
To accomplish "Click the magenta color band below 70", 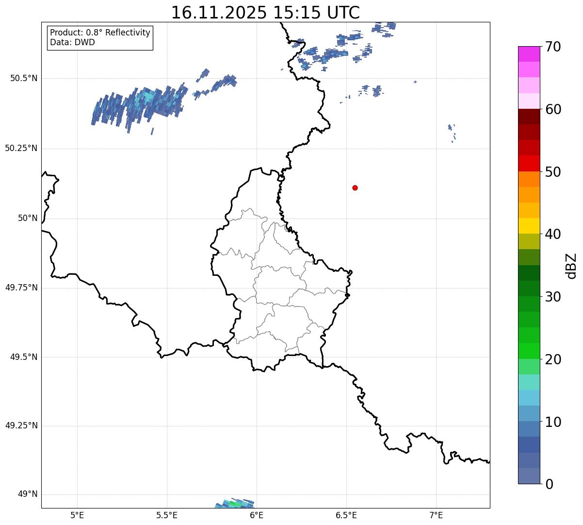I will [529, 54].
